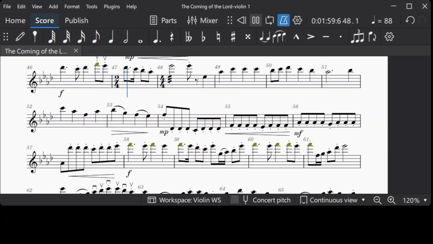Click the measure 46 f dynamic
The height and width of the screenshot is (244, 433).
click(x=61, y=93)
